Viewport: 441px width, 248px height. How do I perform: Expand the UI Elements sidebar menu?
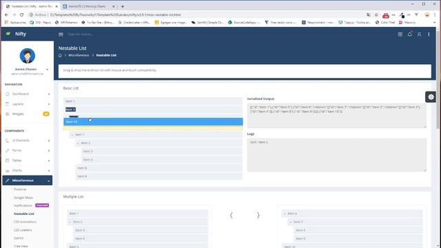click(x=28, y=141)
